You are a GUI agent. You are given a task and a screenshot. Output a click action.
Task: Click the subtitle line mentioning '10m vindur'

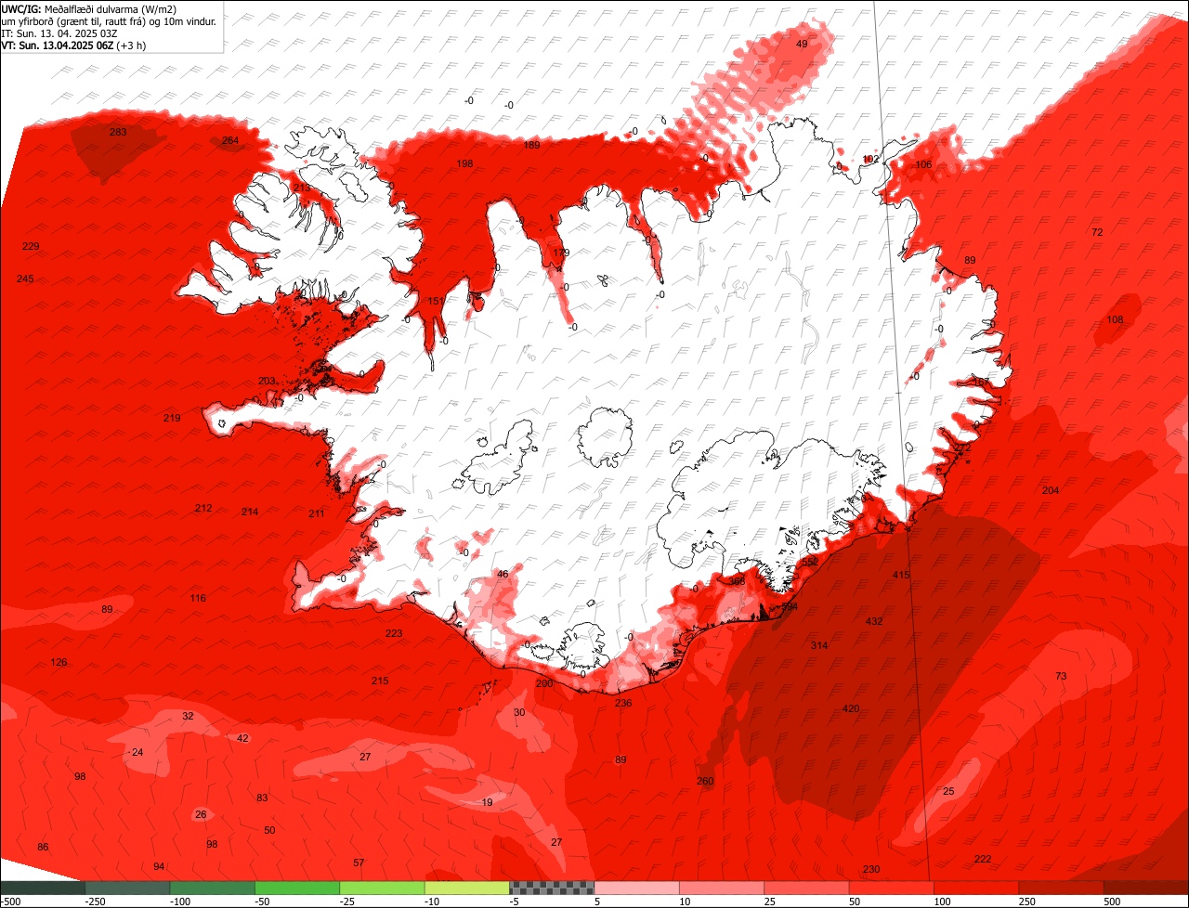[x=110, y=21]
